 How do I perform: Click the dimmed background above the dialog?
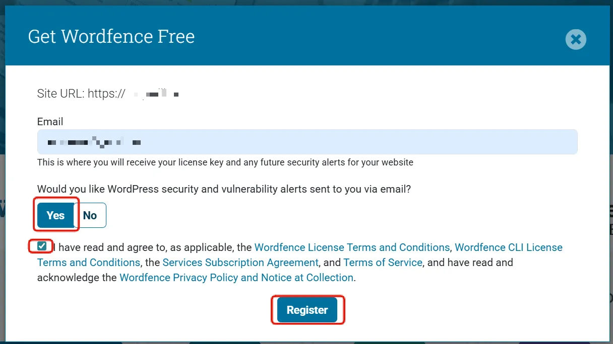point(306,3)
